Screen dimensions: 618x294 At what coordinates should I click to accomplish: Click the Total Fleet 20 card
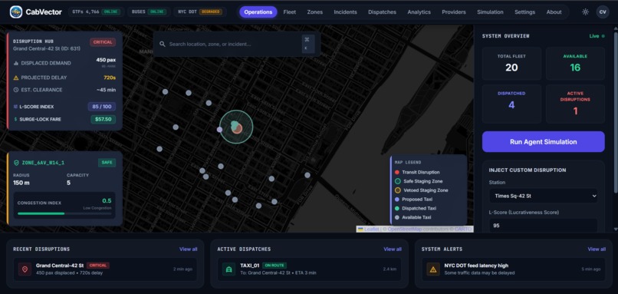[511, 64]
